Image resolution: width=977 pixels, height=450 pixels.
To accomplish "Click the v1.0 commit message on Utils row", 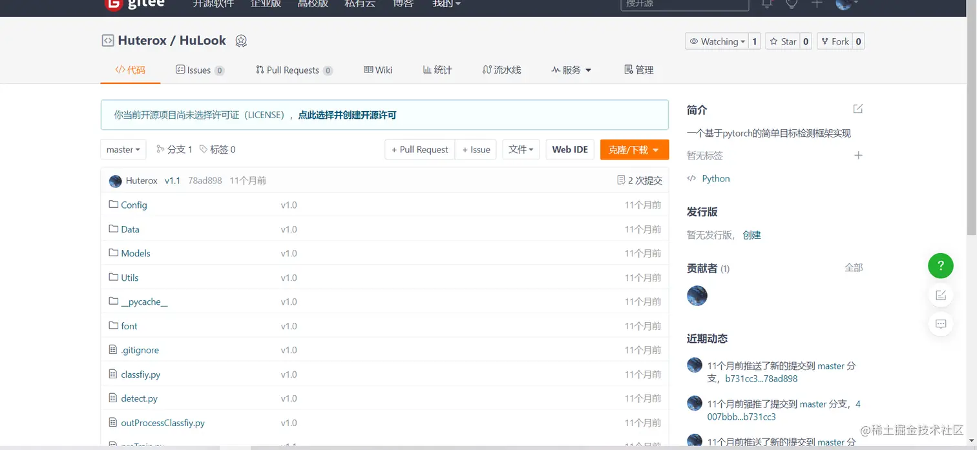I will tap(289, 278).
